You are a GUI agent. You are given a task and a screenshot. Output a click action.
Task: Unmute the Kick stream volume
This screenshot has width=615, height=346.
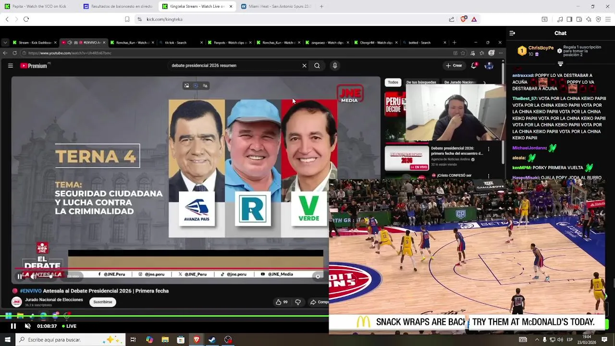click(28, 326)
